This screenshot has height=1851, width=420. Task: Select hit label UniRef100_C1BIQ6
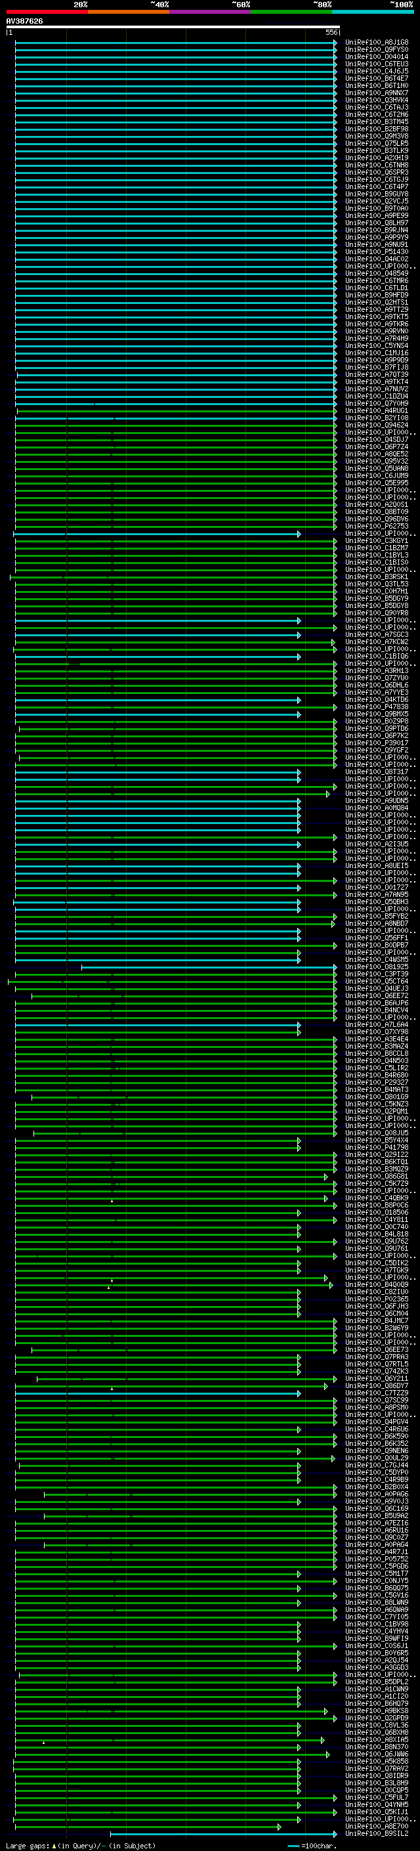[377, 656]
